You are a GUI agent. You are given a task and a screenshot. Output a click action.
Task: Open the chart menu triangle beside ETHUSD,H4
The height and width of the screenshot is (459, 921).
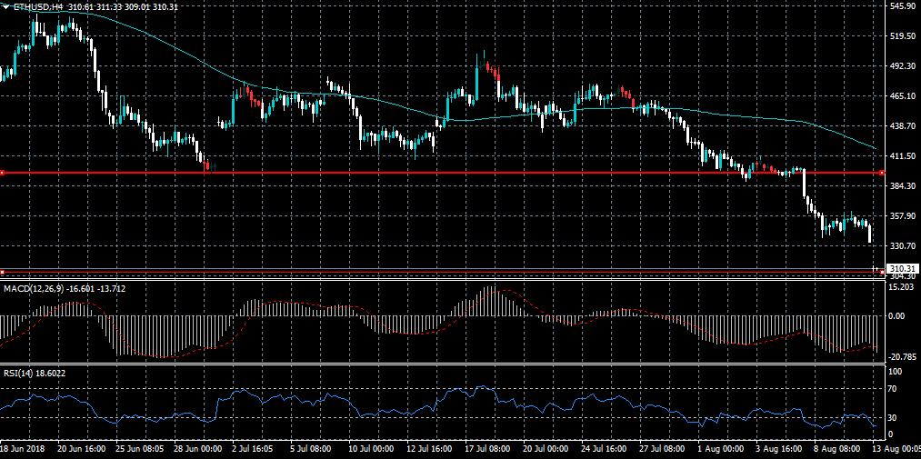(x=5, y=6)
